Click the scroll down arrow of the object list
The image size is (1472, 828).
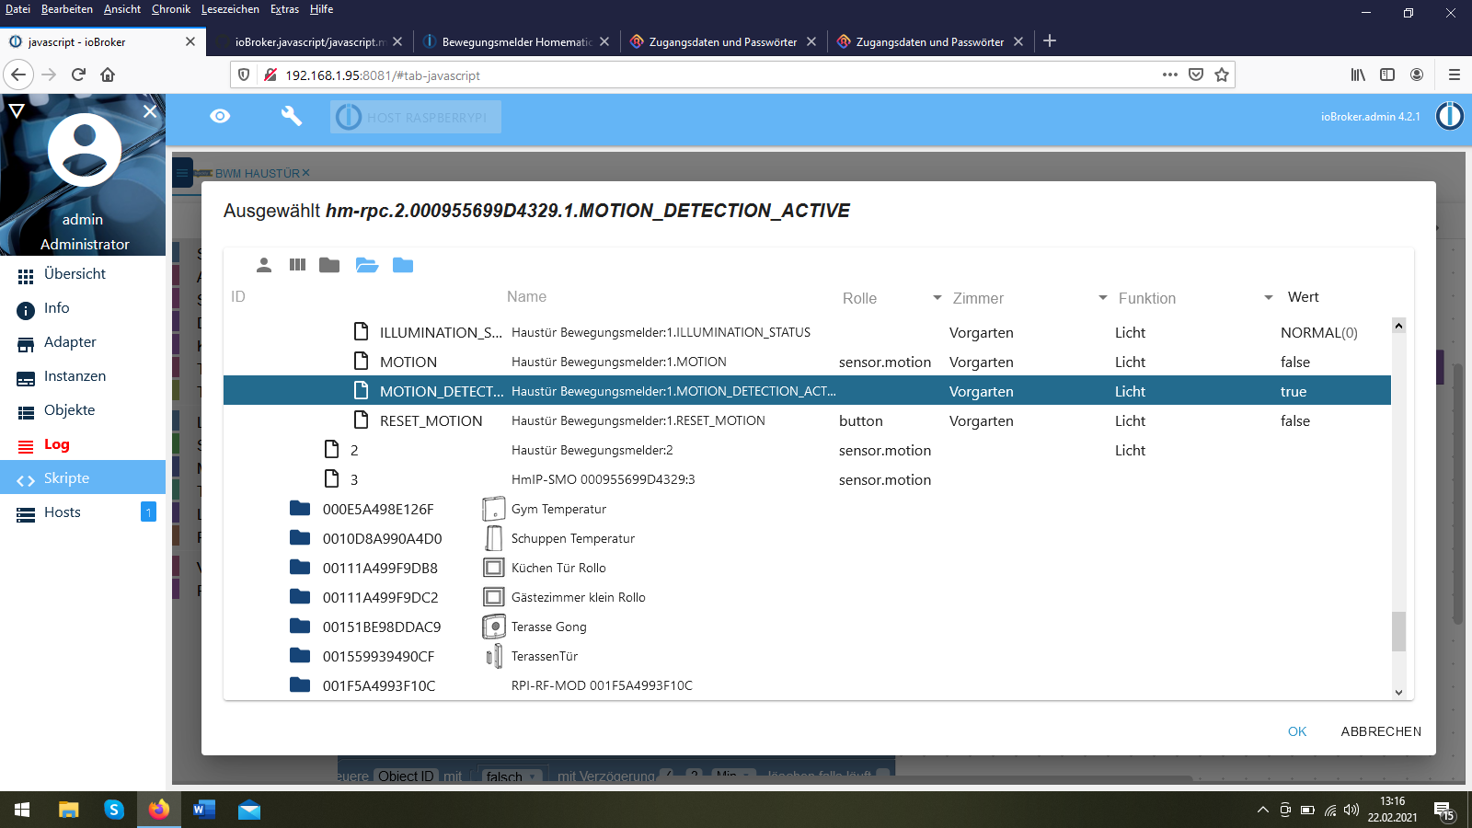click(1398, 693)
